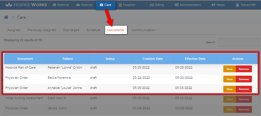Open the Care menu
This screenshot has width=261, height=116.
pos(105,5)
